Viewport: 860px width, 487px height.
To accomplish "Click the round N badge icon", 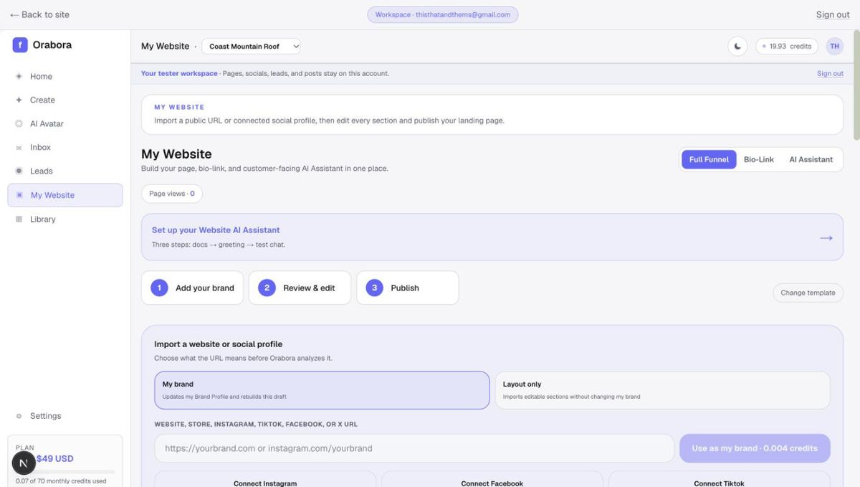I will coord(24,463).
